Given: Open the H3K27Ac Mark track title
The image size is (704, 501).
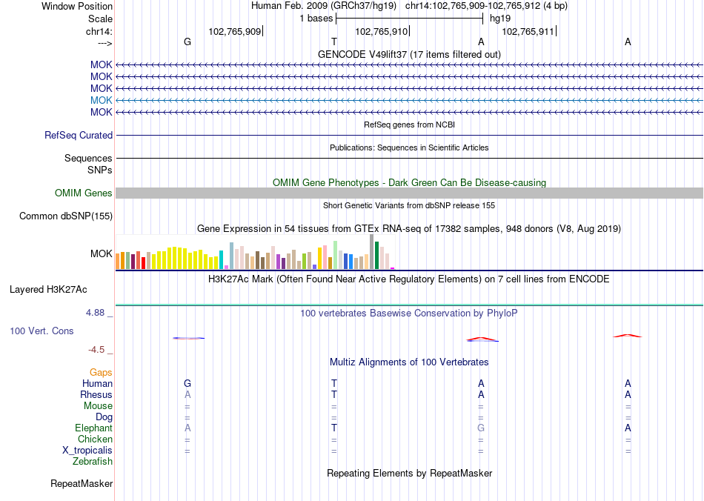Looking at the screenshot, I should tap(409, 279).
